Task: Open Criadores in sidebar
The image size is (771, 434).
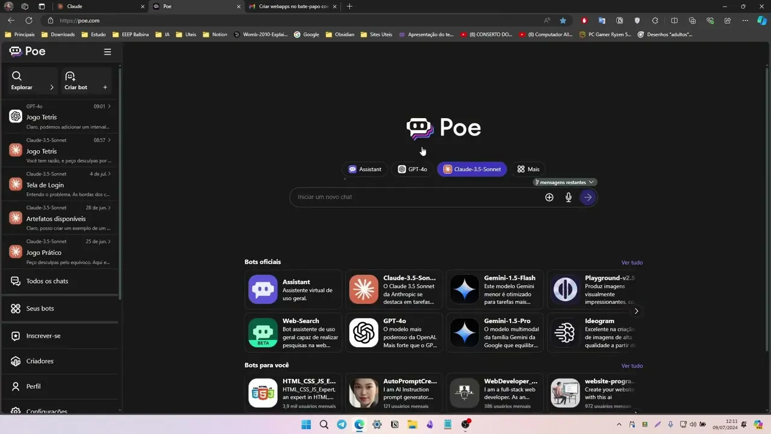Action: [60, 361]
